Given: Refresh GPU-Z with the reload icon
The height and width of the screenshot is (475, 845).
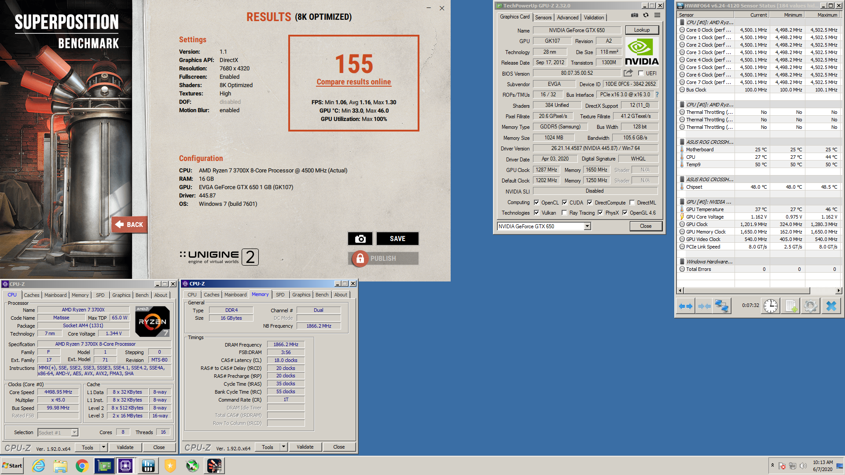Looking at the screenshot, I should point(646,15).
